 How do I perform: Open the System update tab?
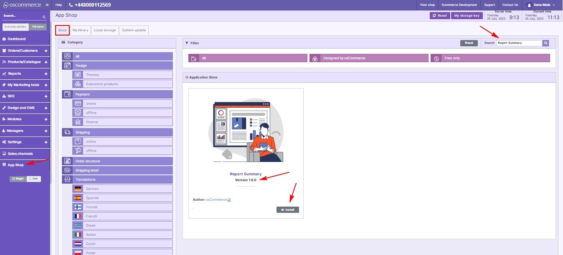134,30
